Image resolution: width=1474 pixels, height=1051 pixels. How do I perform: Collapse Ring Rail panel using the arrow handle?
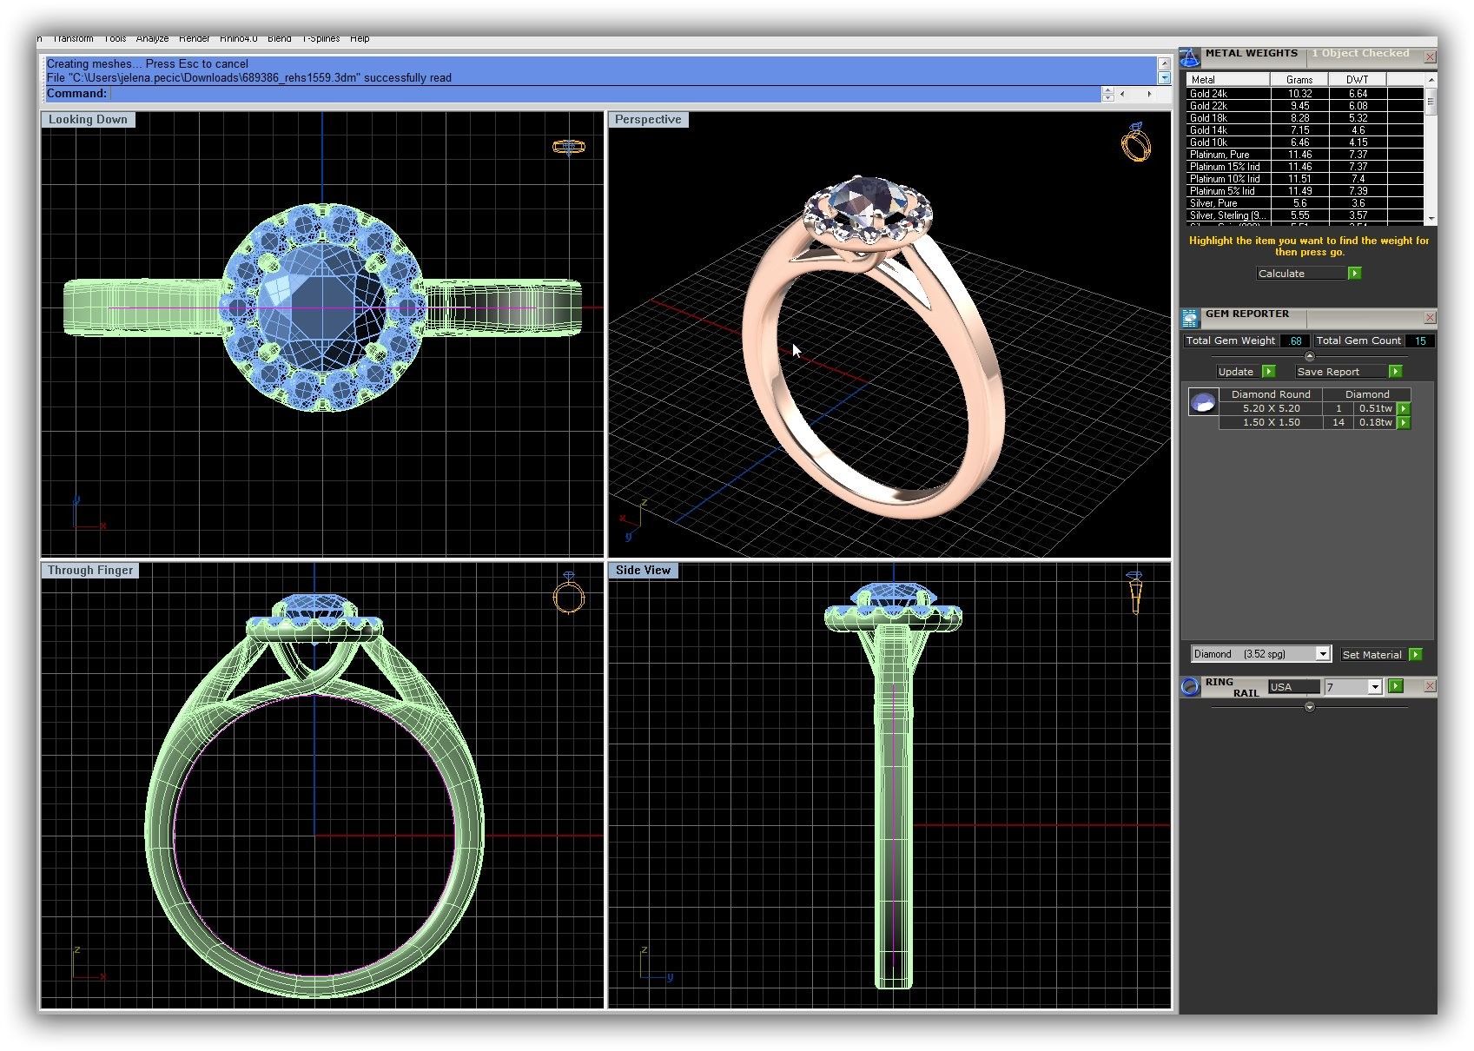1310,707
